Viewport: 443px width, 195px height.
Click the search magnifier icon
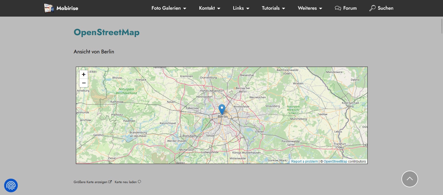[x=372, y=8]
